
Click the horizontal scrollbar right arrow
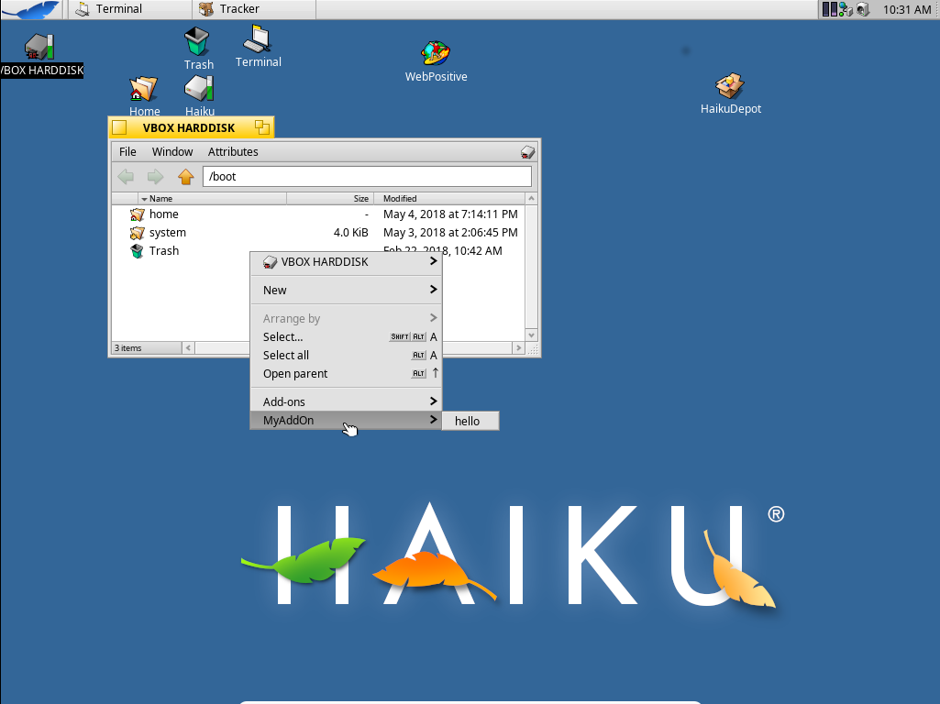(518, 347)
